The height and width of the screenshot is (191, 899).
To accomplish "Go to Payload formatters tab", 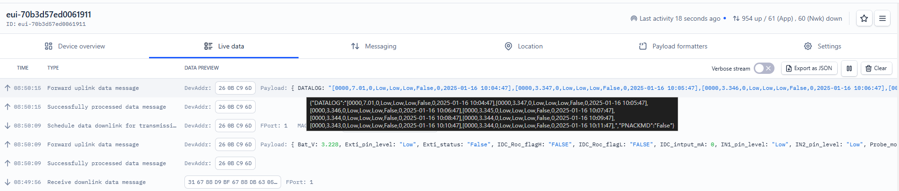I will (x=673, y=46).
